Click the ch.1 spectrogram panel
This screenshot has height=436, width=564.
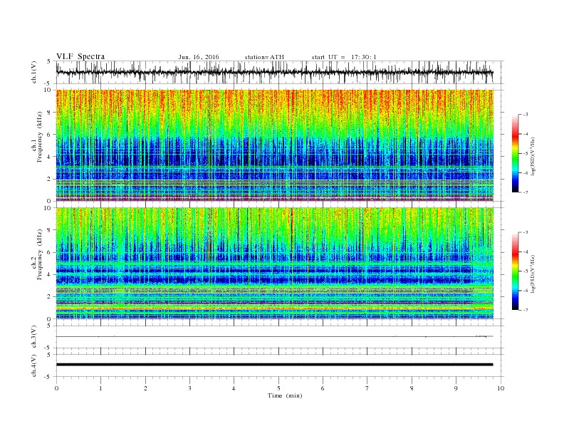pos(275,146)
